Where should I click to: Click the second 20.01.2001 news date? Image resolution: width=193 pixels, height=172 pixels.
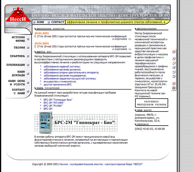tap(41, 43)
